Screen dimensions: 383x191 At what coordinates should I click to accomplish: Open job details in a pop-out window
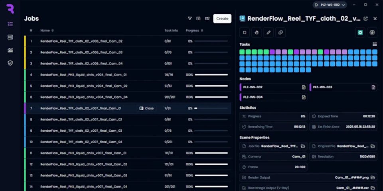(366, 19)
